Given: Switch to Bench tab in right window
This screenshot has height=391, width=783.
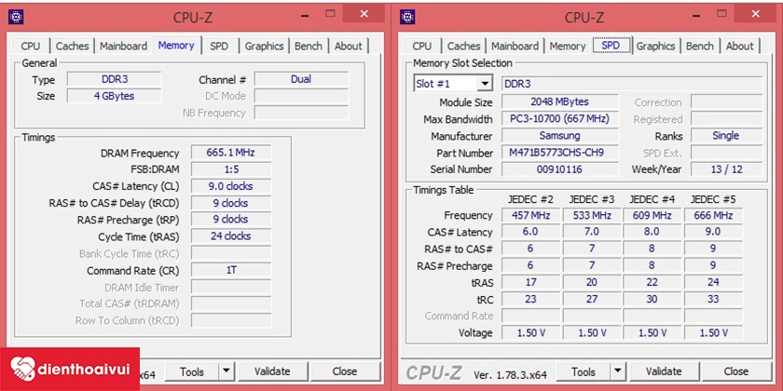Looking at the screenshot, I should (x=700, y=46).
